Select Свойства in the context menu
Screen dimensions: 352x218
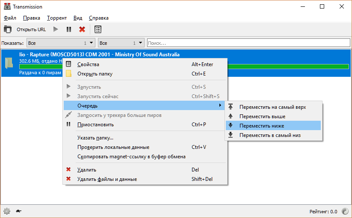pos(145,64)
